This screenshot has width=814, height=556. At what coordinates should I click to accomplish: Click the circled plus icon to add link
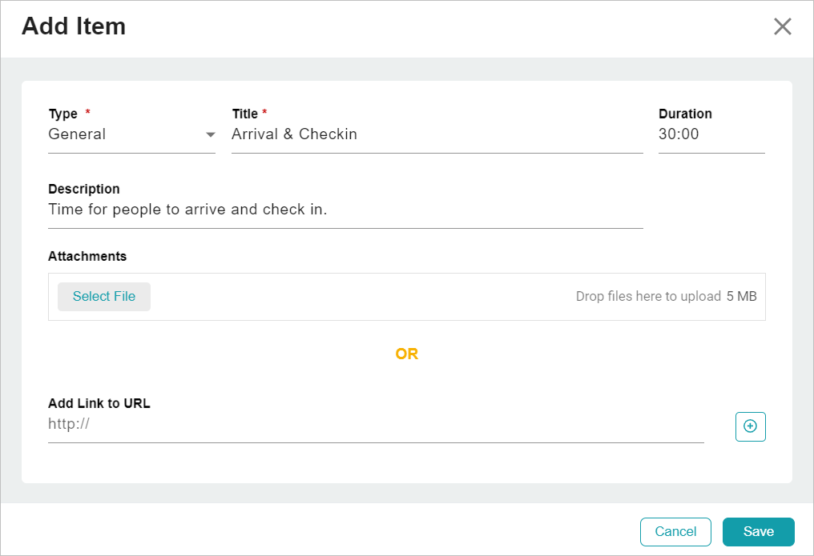(750, 426)
